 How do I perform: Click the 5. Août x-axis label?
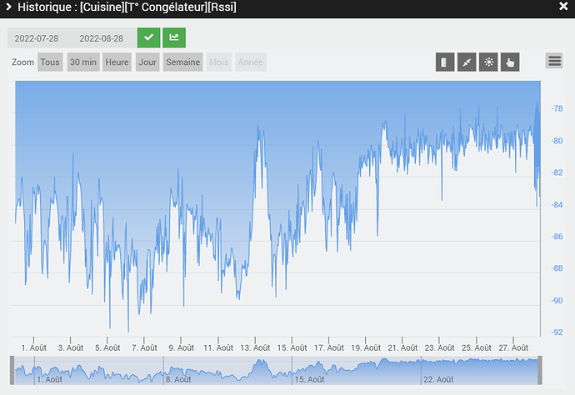click(x=107, y=347)
